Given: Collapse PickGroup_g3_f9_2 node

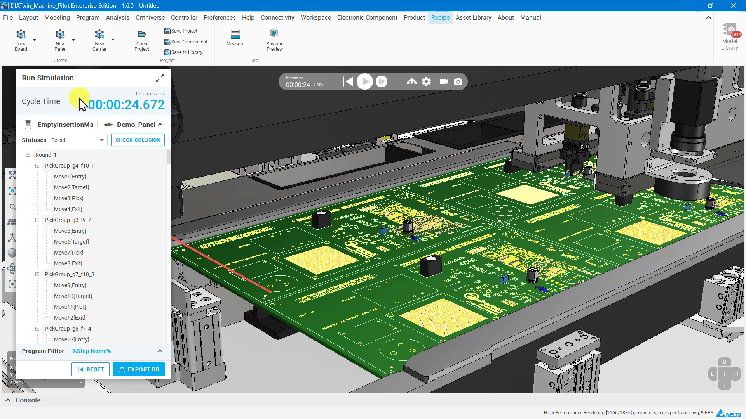Looking at the screenshot, I should tap(37, 220).
